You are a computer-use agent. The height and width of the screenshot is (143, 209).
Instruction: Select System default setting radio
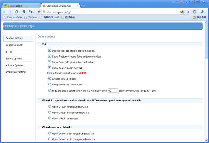[x=49, y=78]
